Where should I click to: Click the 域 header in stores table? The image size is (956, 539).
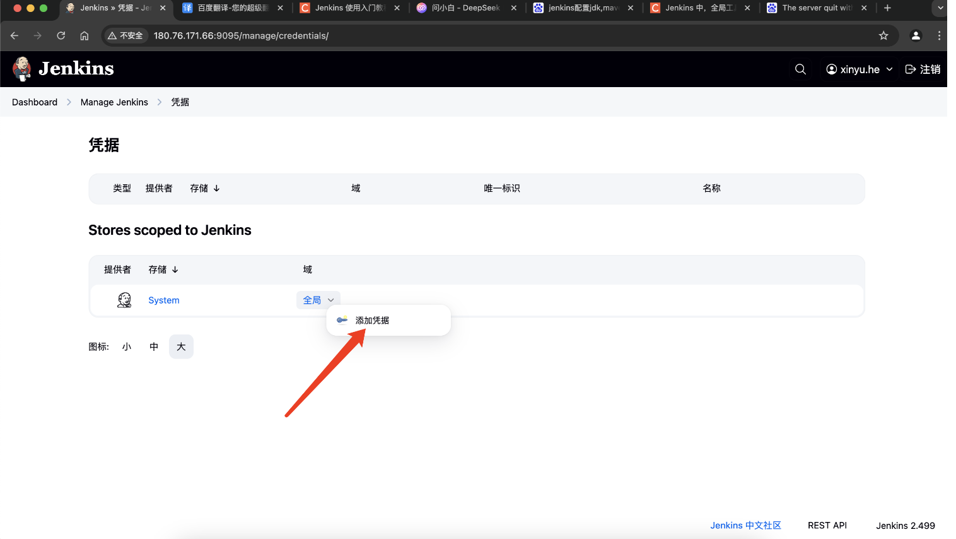pyautogui.click(x=308, y=269)
